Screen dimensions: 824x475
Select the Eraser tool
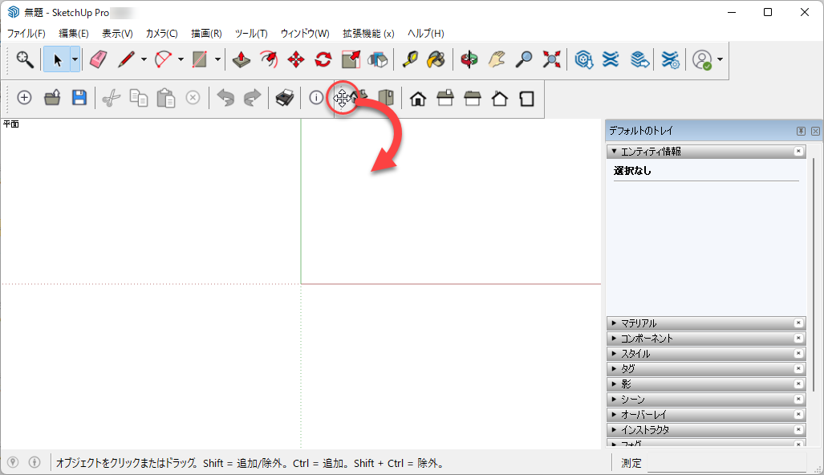[x=98, y=59]
